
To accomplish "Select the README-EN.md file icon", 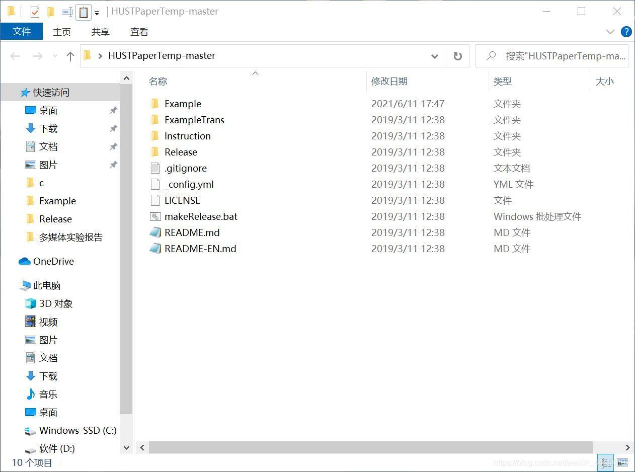I will (x=155, y=249).
